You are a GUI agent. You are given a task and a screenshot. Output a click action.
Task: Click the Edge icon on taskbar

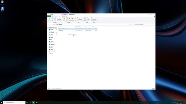pos(30,103)
